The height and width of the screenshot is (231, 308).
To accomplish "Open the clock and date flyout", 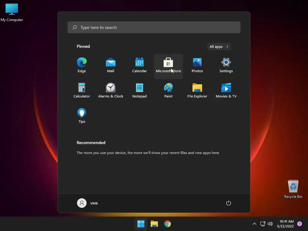I will [x=285, y=224].
